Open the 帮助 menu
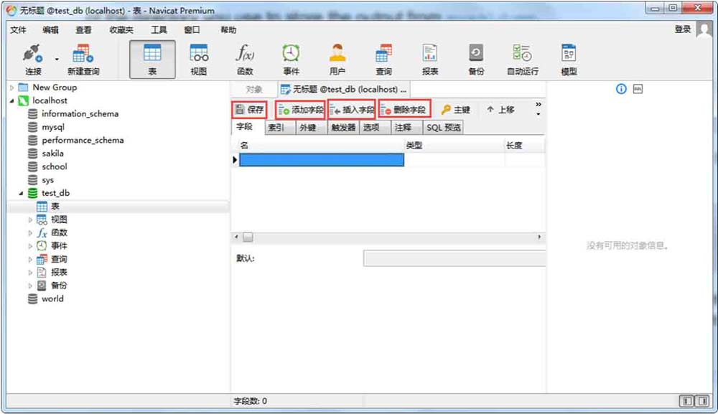The height and width of the screenshot is (414, 718). coord(228,29)
